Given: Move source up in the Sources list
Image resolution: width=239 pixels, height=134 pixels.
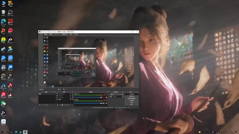Looking at the screenshot, I should pos(65,105).
